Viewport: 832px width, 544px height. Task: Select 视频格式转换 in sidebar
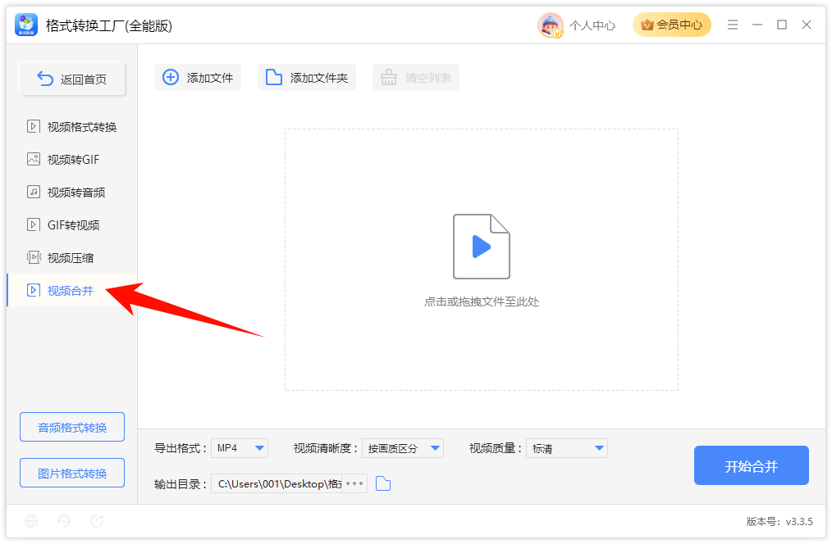tap(71, 127)
